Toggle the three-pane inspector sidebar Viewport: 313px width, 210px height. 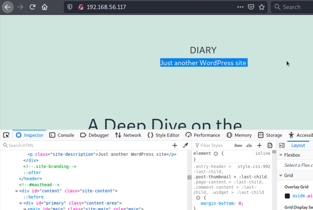point(282,145)
